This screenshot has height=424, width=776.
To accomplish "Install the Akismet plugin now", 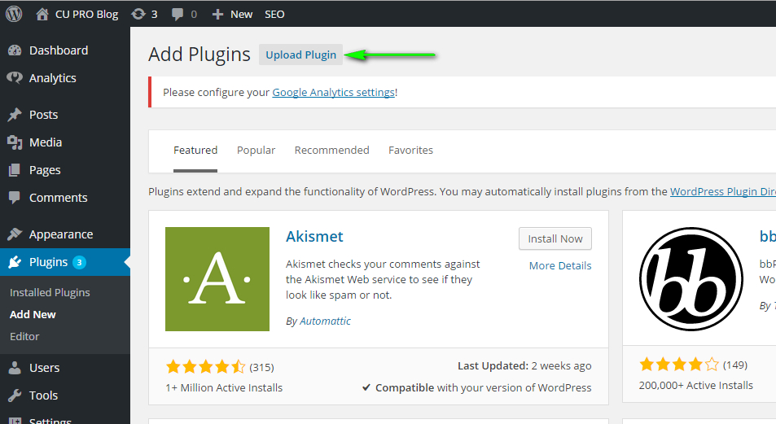I will click(555, 239).
